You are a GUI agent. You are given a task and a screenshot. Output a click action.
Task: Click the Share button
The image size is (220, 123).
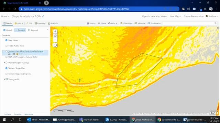click(x=102, y=24)
